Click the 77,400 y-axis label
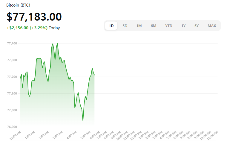 [x=12, y=44]
